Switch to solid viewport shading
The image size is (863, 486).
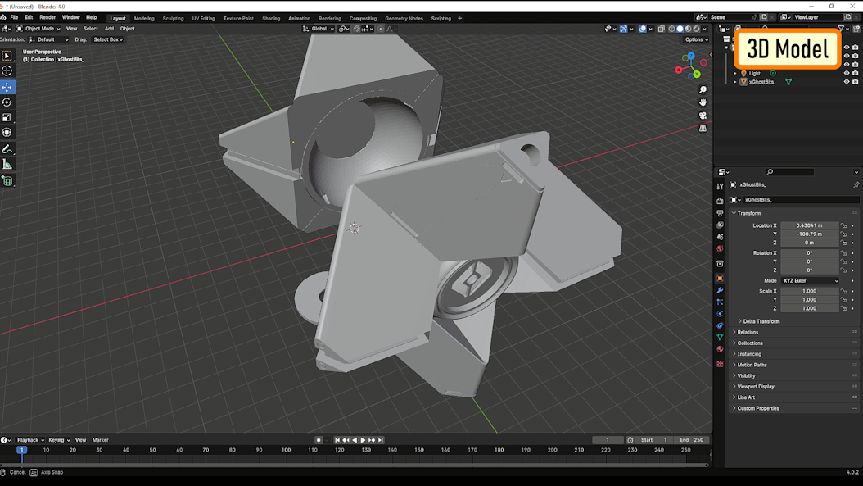pos(680,29)
